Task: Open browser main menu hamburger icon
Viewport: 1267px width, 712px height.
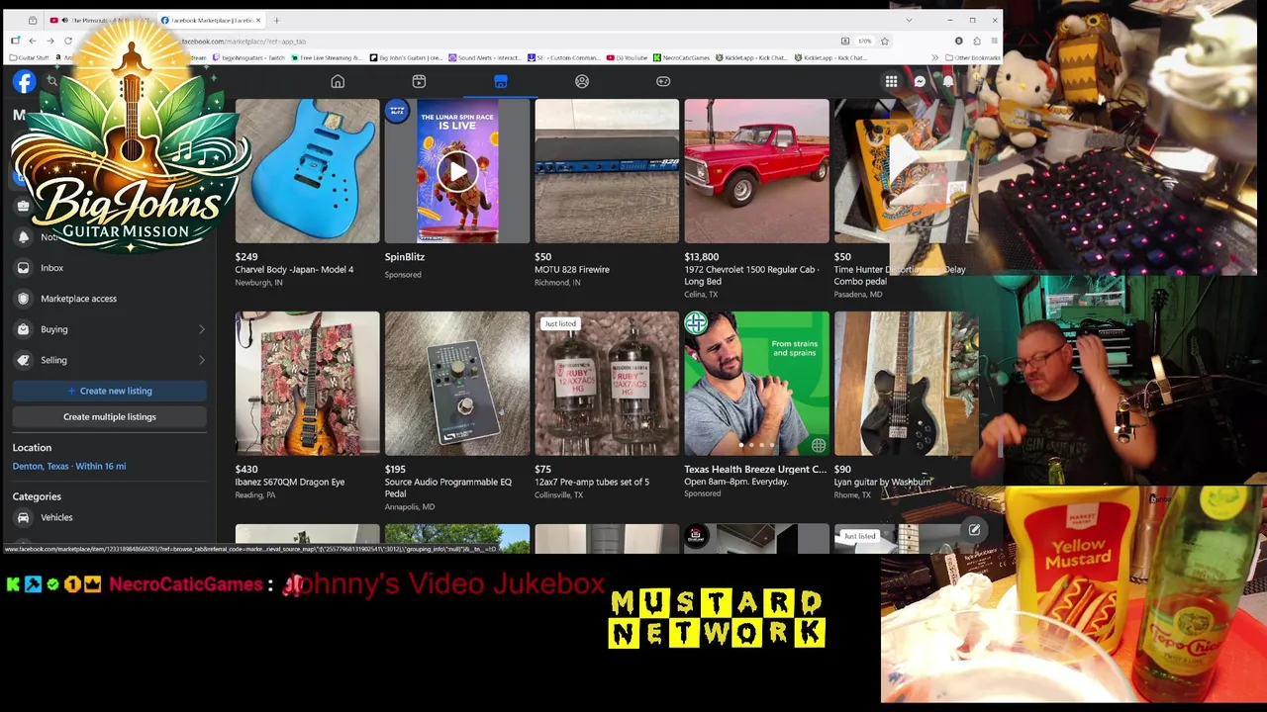Action: pyautogui.click(x=994, y=42)
